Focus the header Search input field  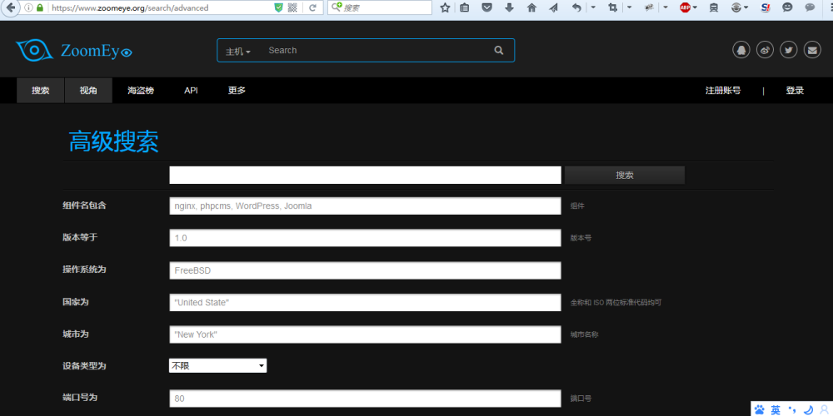[375, 51]
